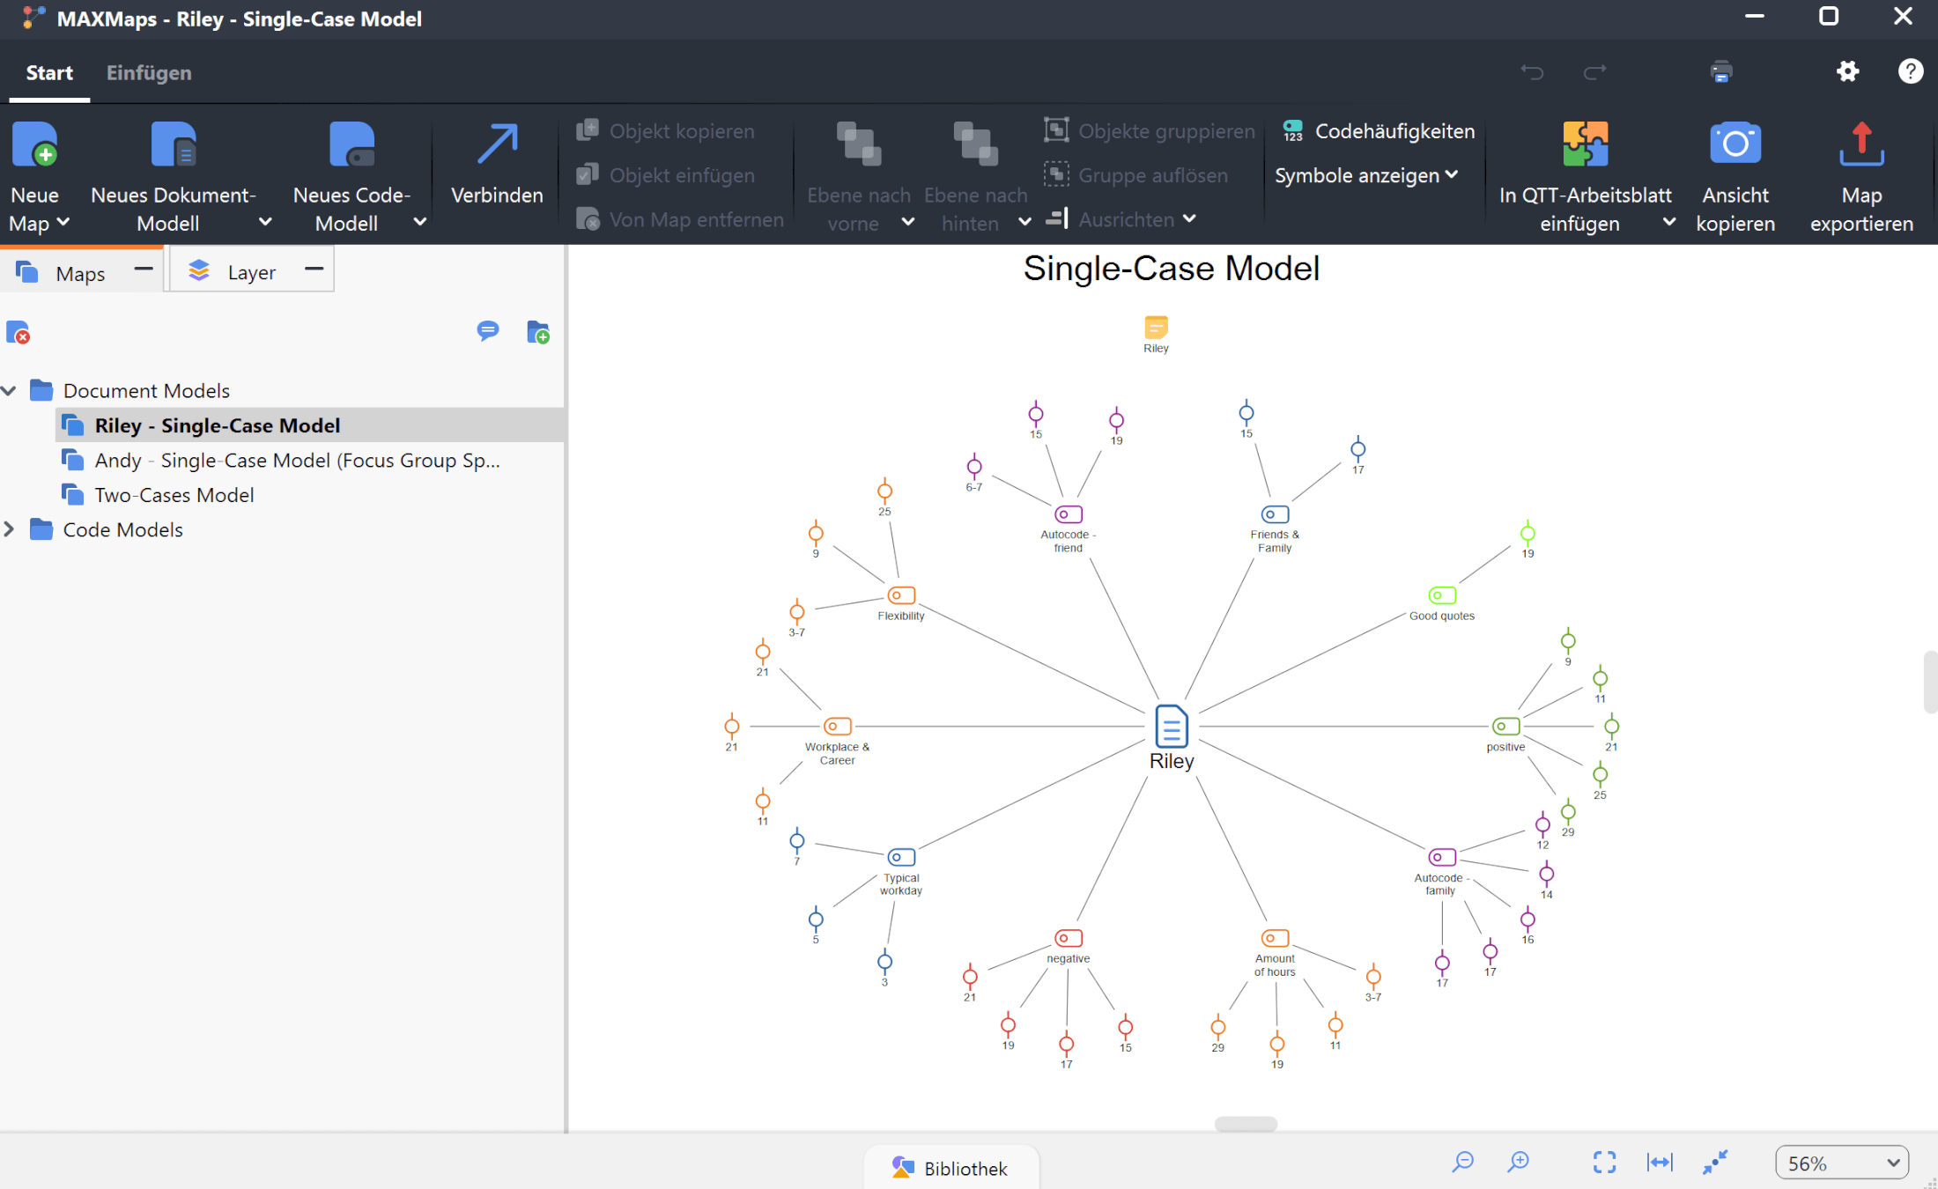This screenshot has width=1938, height=1189.
Task: Select the Riley memo note icon
Action: pos(1156,327)
